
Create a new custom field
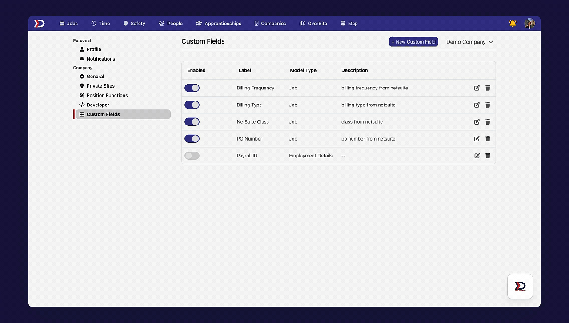click(x=414, y=42)
